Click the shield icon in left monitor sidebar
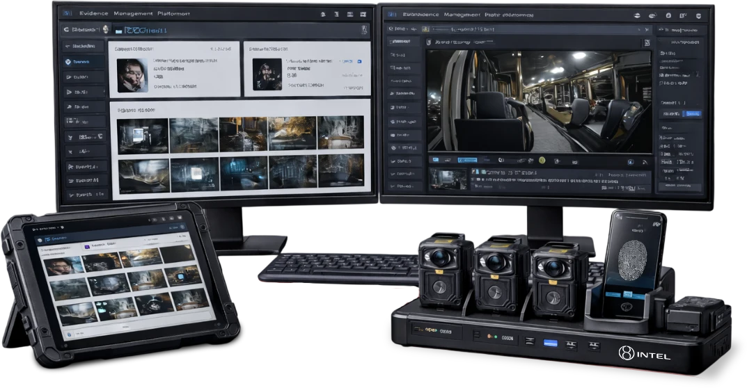This screenshot has width=747, height=388. 68,62
